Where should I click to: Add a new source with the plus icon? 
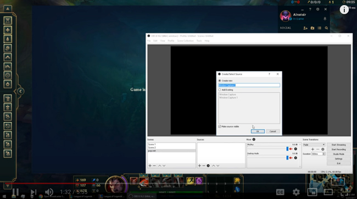tap(199, 165)
